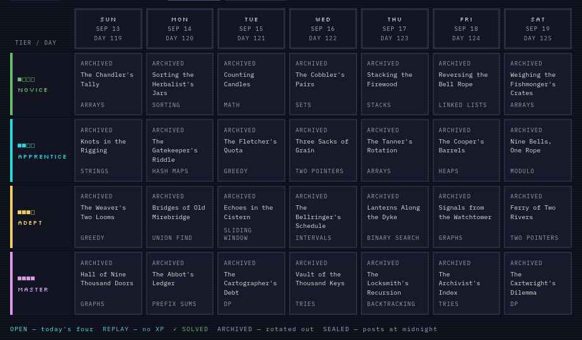This screenshot has height=340, width=582.
Task: Click the ARCHIVED legend entry
Action: click(x=265, y=329)
